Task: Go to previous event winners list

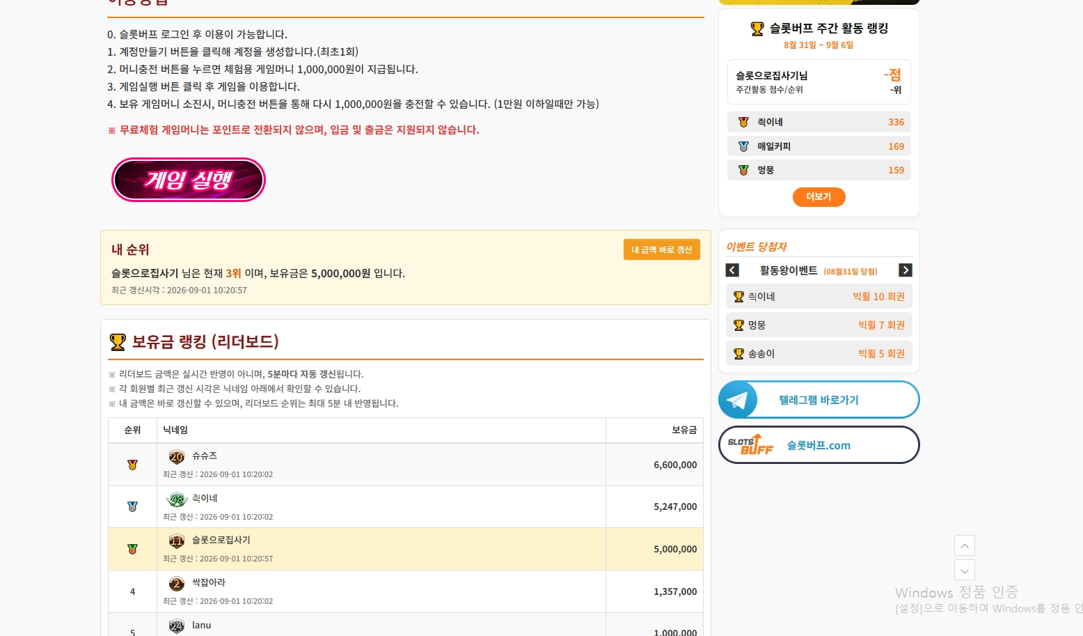Action: click(732, 270)
